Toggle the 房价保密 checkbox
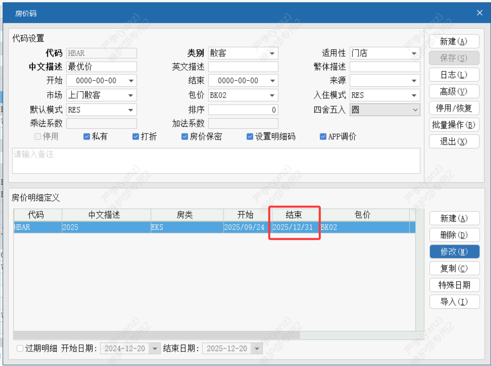This screenshot has width=491, height=366. [x=185, y=137]
